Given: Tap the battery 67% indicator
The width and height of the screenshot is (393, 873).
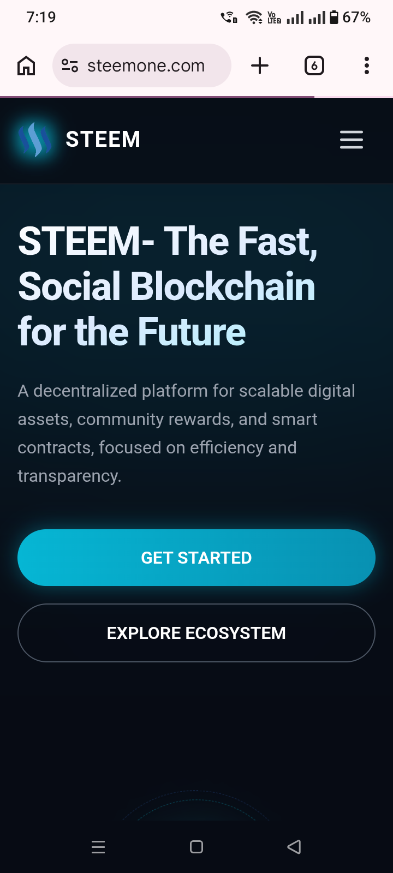Looking at the screenshot, I should [350, 17].
